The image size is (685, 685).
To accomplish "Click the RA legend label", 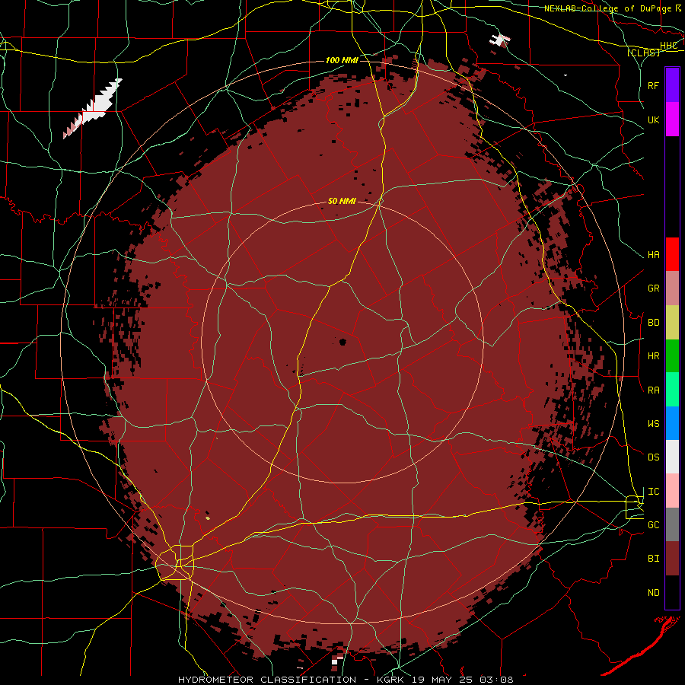I will (x=653, y=390).
